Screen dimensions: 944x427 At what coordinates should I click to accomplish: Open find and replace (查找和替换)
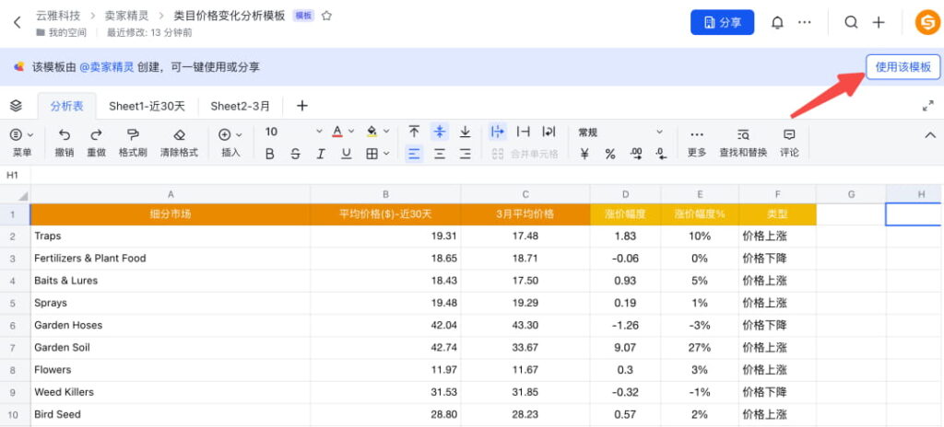pos(743,134)
